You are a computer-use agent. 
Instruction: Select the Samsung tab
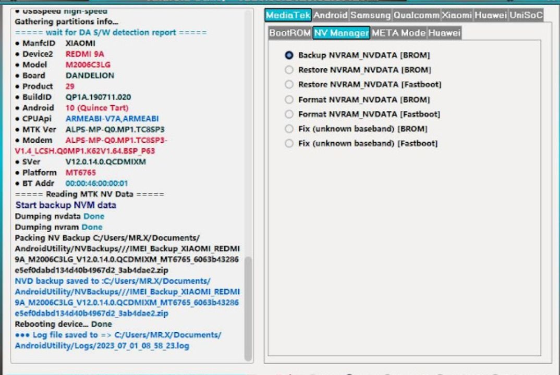[370, 15]
